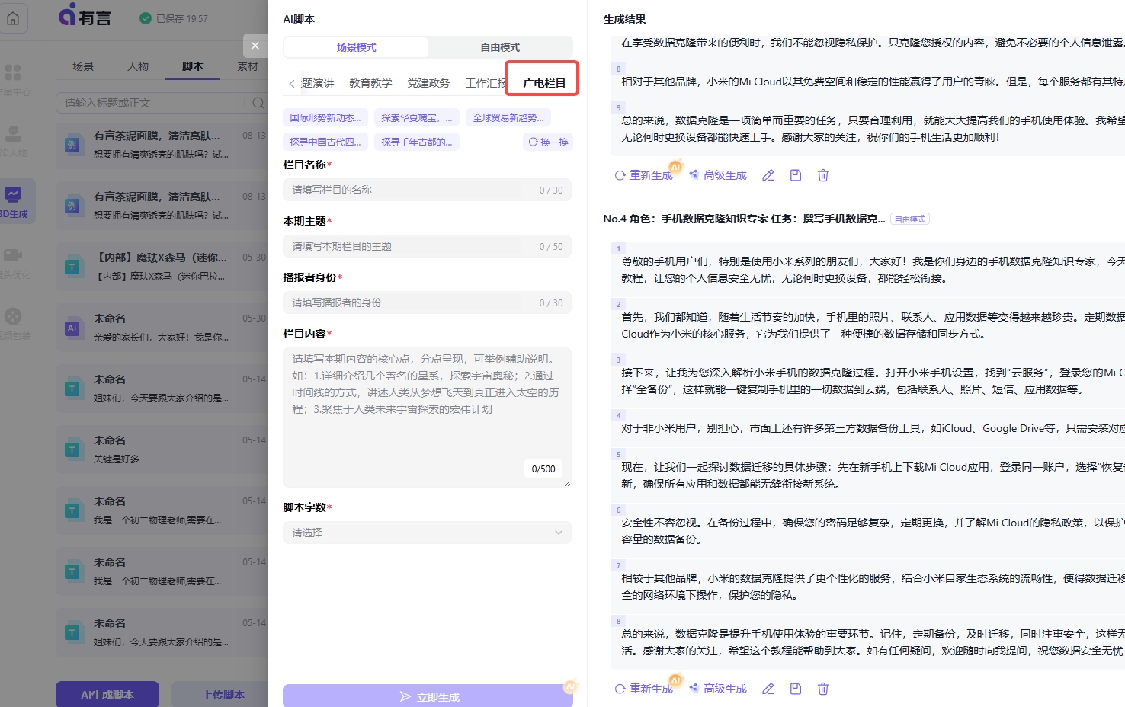Select the 党建政务 category tab

tap(428, 83)
